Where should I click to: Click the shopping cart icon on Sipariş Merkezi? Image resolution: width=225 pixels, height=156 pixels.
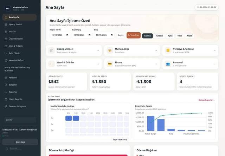52,50
